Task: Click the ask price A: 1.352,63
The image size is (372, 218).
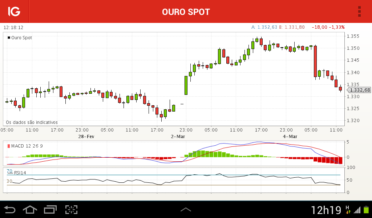Action: (x=264, y=27)
